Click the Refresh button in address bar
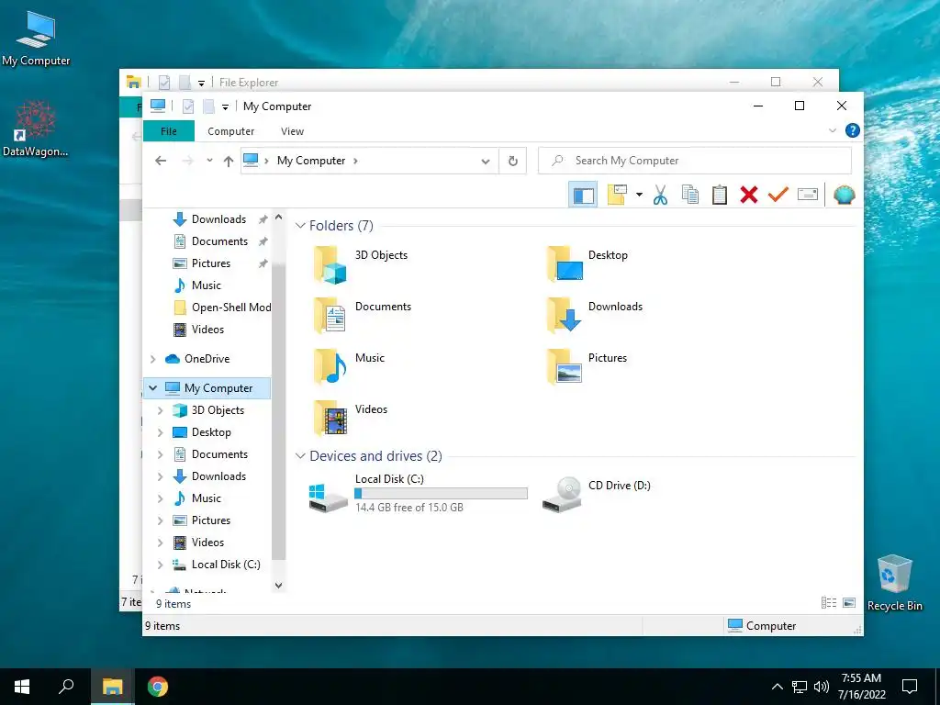The height and width of the screenshot is (705, 940). pos(512,162)
